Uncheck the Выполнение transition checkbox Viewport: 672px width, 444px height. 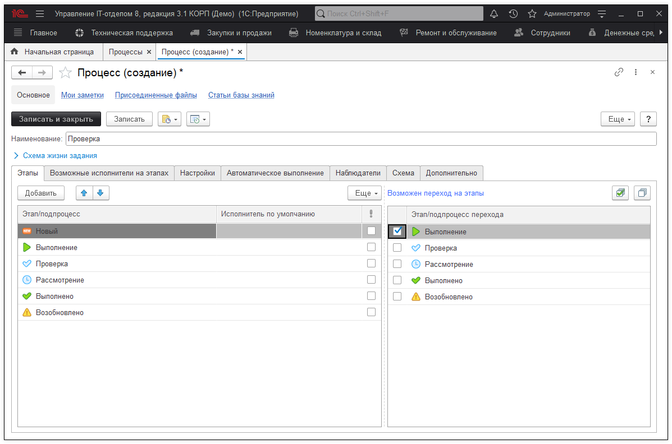point(397,231)
